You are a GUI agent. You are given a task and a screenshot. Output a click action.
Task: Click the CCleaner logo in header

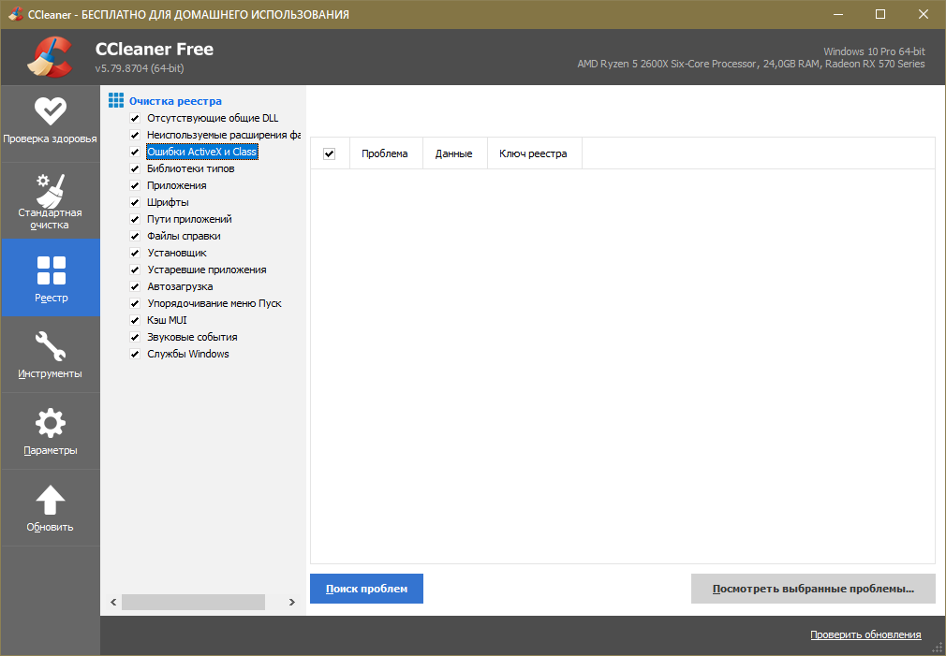click(49, 57)
